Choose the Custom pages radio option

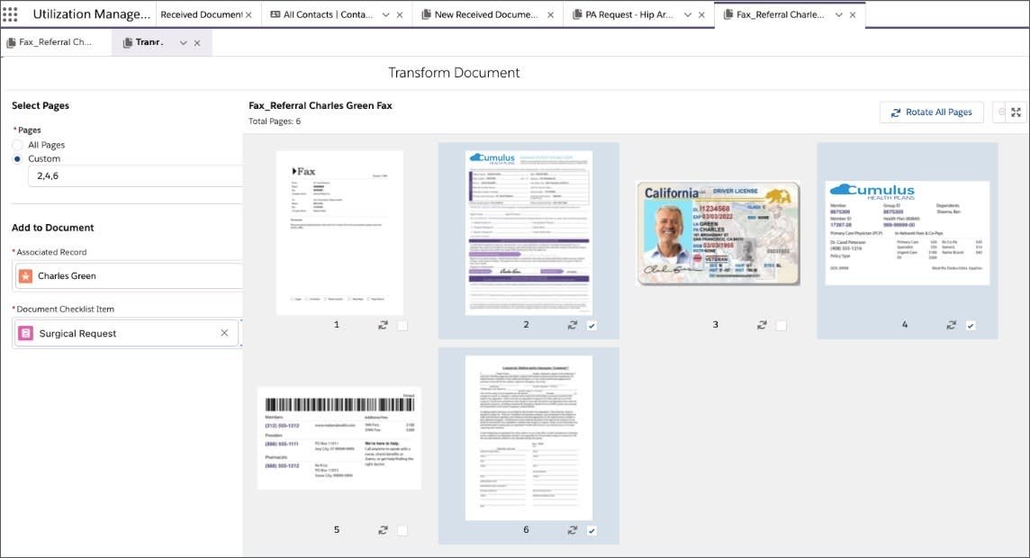tap(18, 159)
